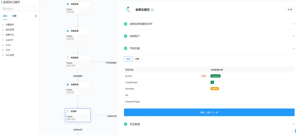Switch to the 收藏 tab

tap(14, 16)
